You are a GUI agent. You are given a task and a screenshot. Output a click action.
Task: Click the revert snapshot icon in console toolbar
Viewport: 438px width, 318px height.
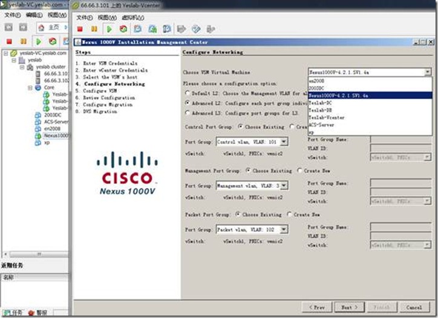click(x=152, y=29)
